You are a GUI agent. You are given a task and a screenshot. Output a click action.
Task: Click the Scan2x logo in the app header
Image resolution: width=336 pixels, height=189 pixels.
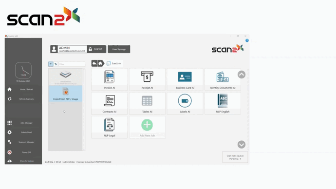click(x=227, y=49)
